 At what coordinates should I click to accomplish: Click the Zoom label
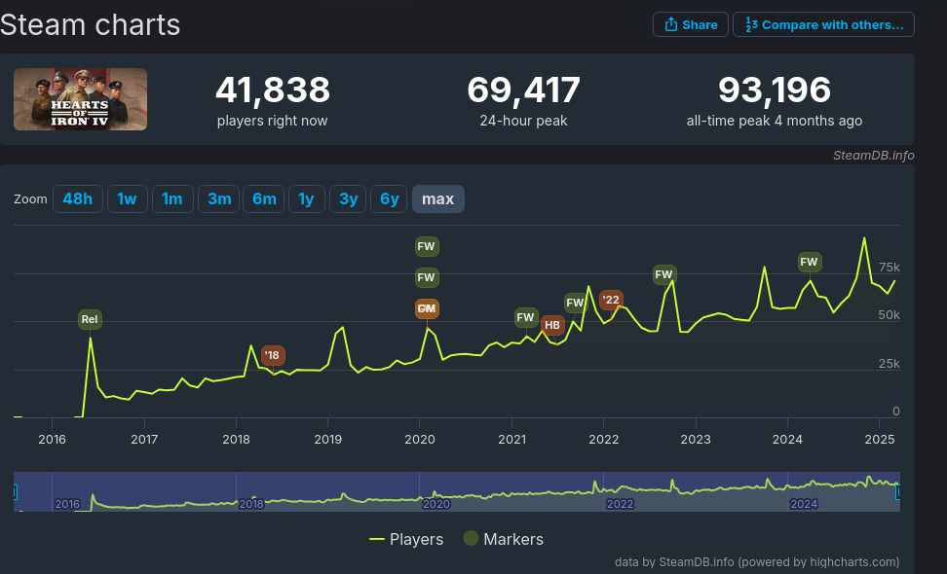coord(30,199)
